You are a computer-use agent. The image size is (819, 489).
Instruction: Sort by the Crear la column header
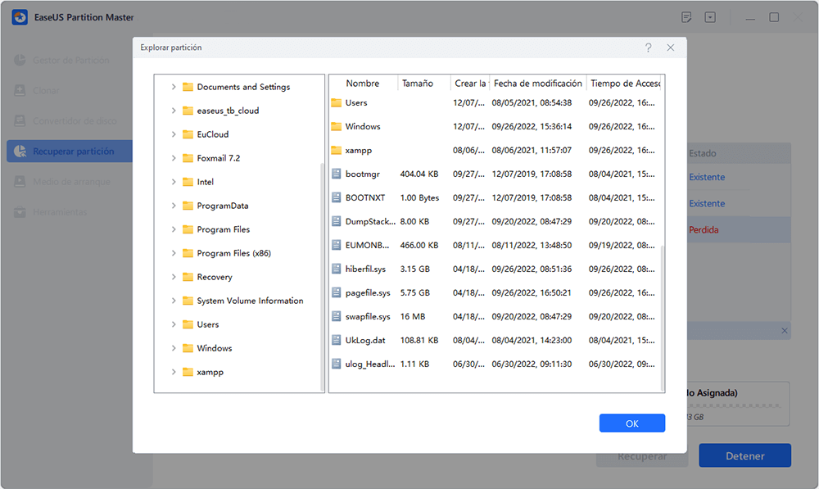(x=469, y=84)
